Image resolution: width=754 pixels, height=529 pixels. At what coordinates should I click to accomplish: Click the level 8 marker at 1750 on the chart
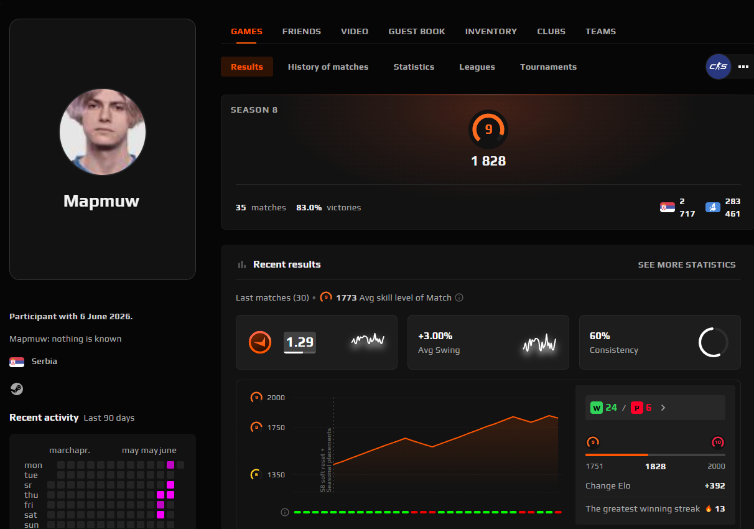coord(256,428)
